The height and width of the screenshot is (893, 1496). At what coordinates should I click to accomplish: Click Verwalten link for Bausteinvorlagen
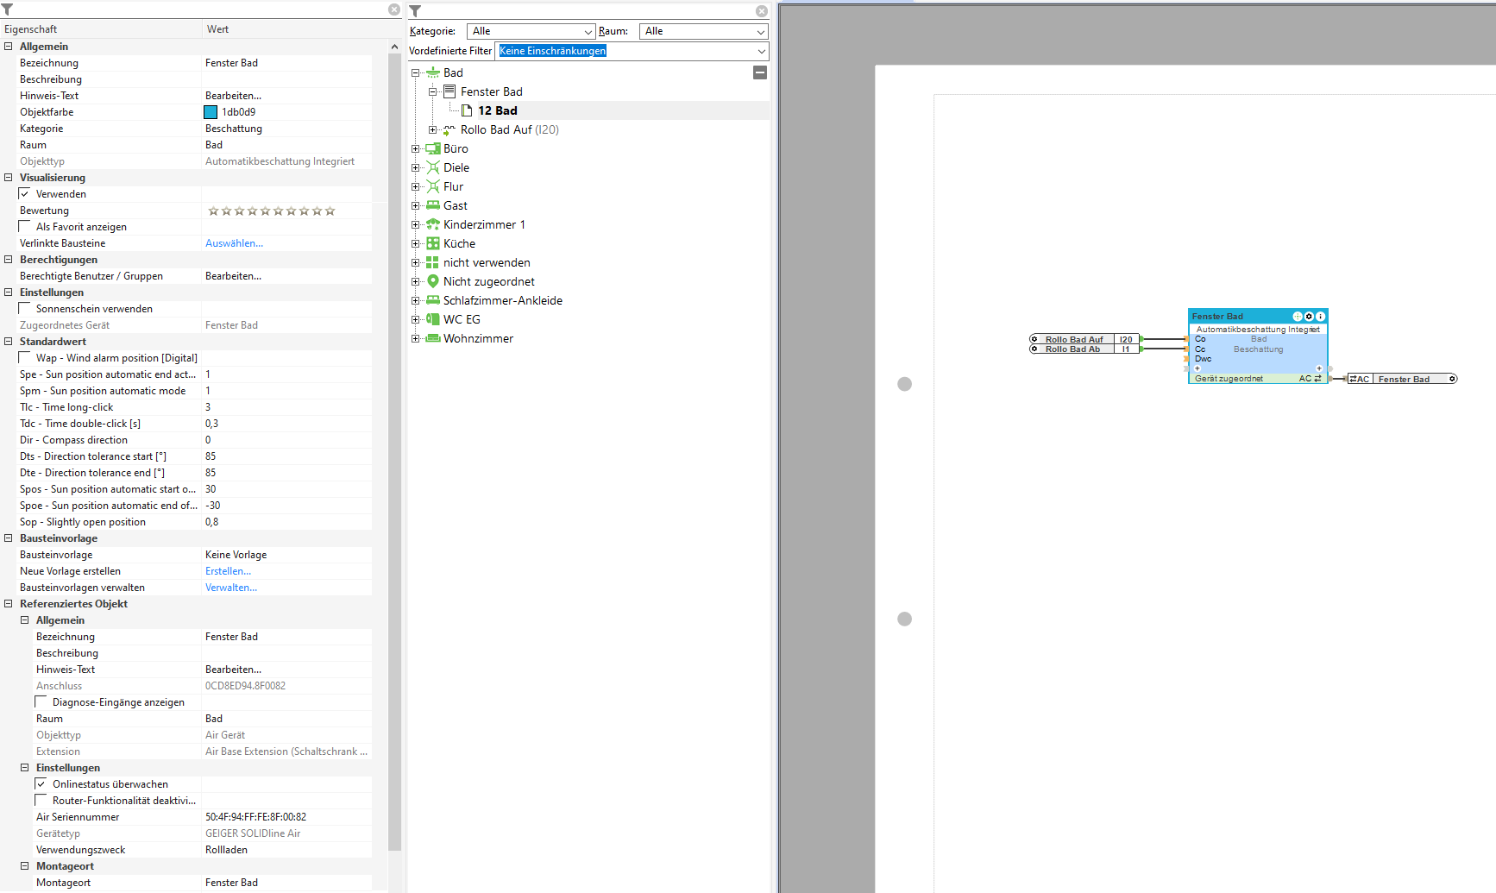point(231,588)
